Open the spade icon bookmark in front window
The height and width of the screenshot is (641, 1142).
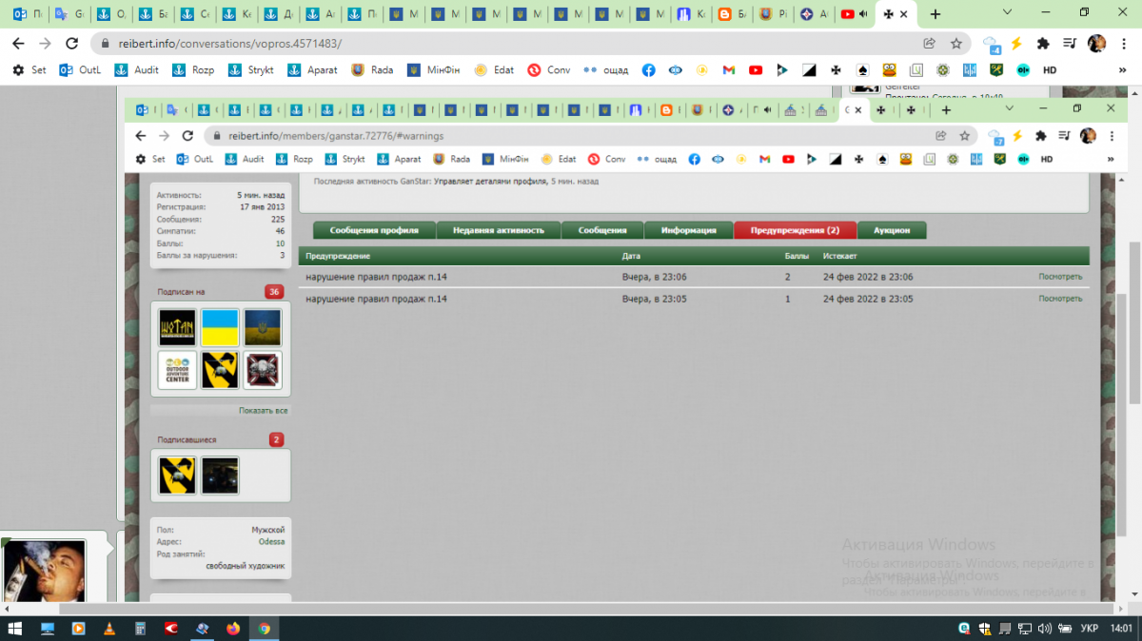[882, 159]
